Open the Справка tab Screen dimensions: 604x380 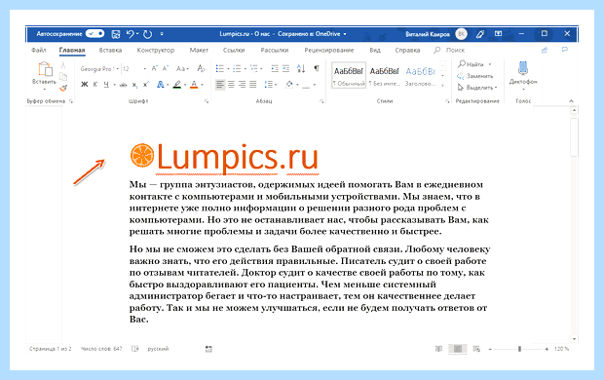pos(407,50)
